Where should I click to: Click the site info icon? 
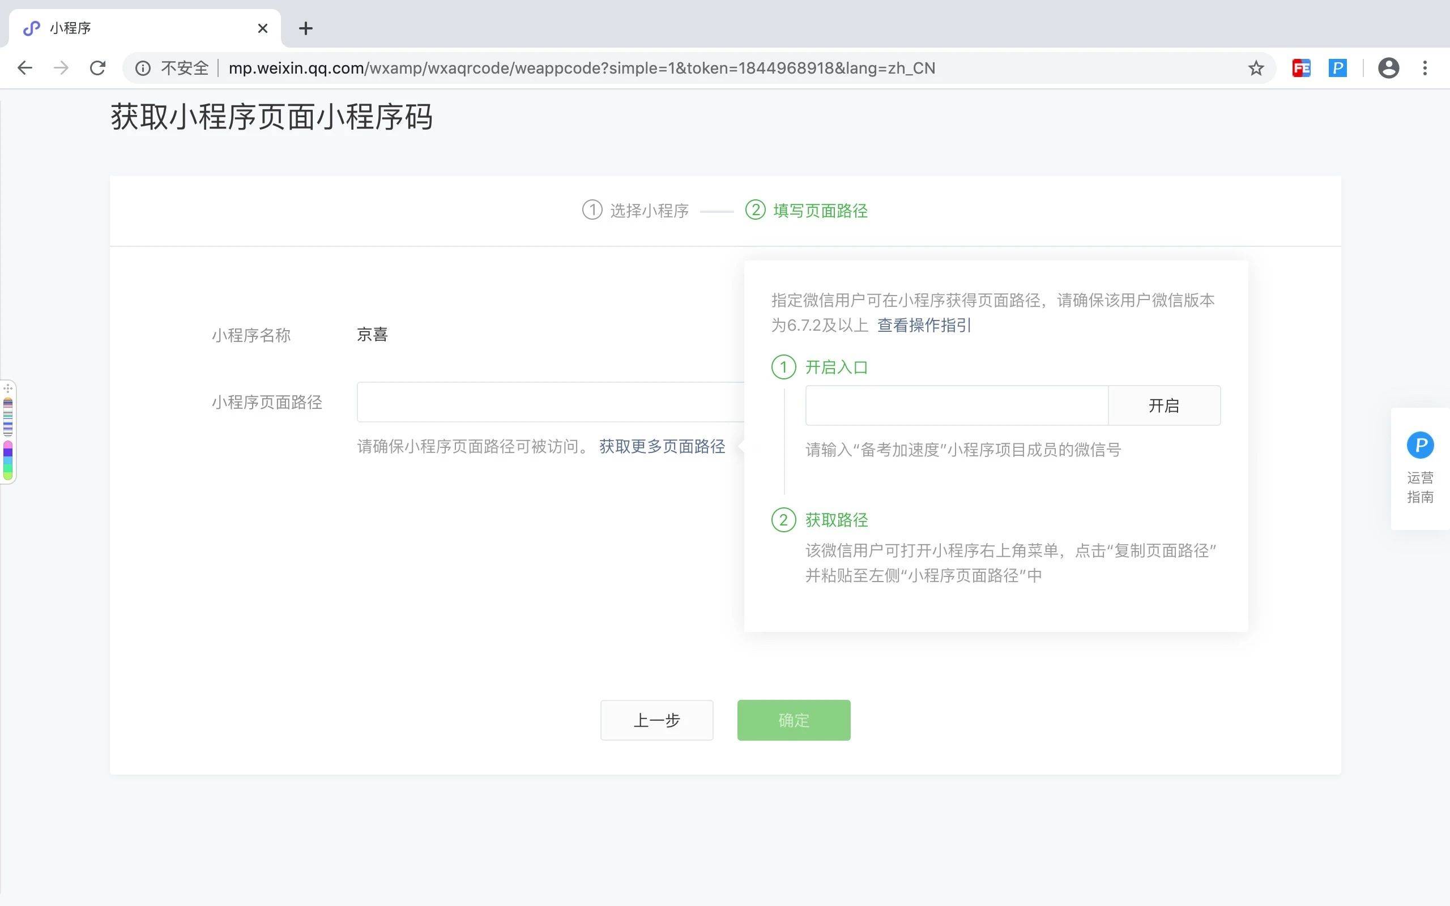coord(143,69)
